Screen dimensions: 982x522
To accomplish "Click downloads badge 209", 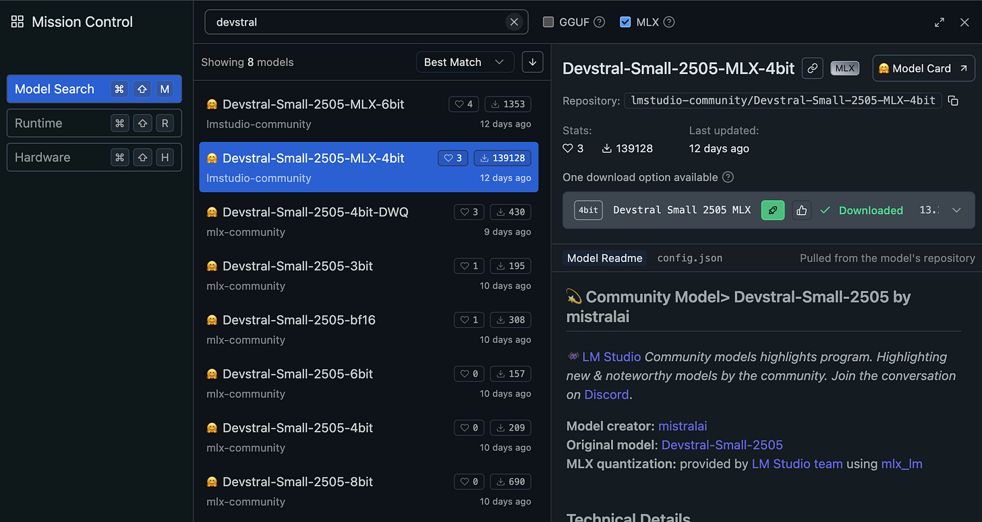I will pyautogui.click(x=511, y=428).
